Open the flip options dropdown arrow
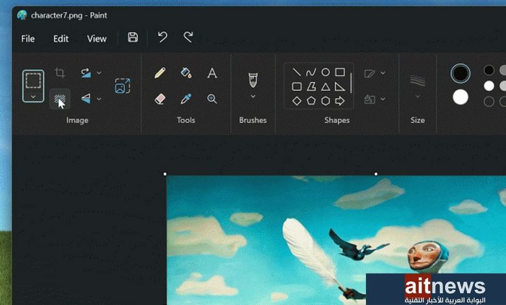506x305 pixels. [99, 99]
